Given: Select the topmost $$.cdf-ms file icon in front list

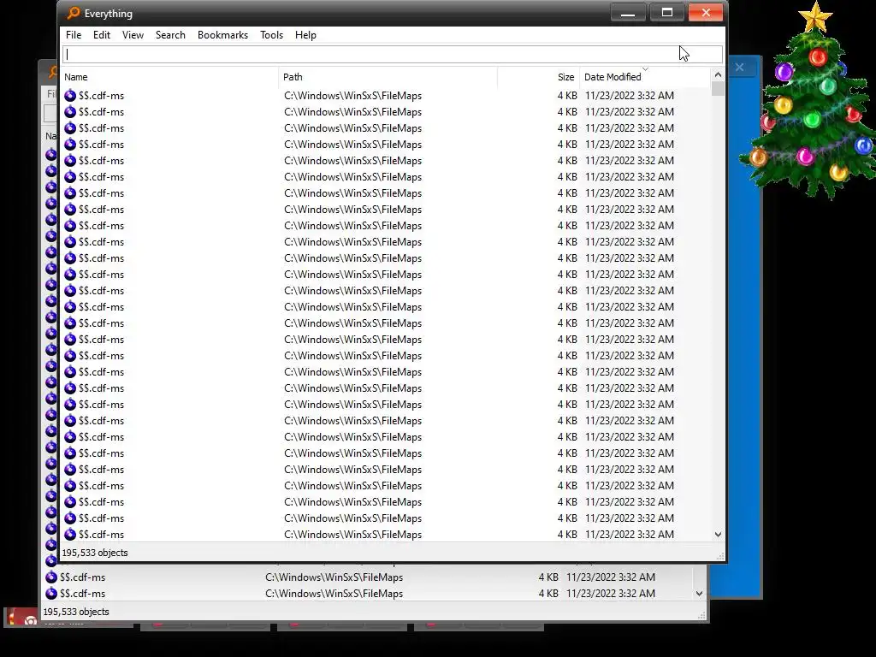Looking at the screenshot, I should coord(70,96).
